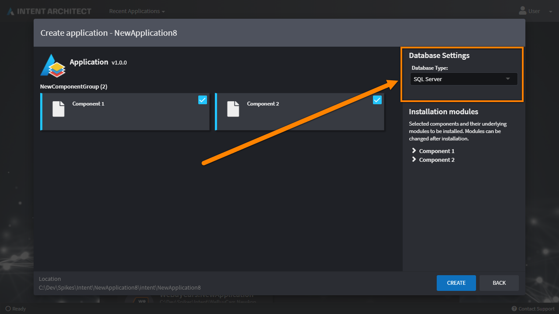Expand Component 2 in Installation modules

(x=414, y=160)
